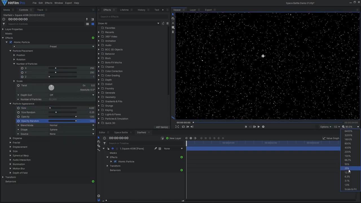The width and height of the screenshot is (361, 203).
Task: Toggle the lock on the Square 4096 layer
Action: (108, 149)
